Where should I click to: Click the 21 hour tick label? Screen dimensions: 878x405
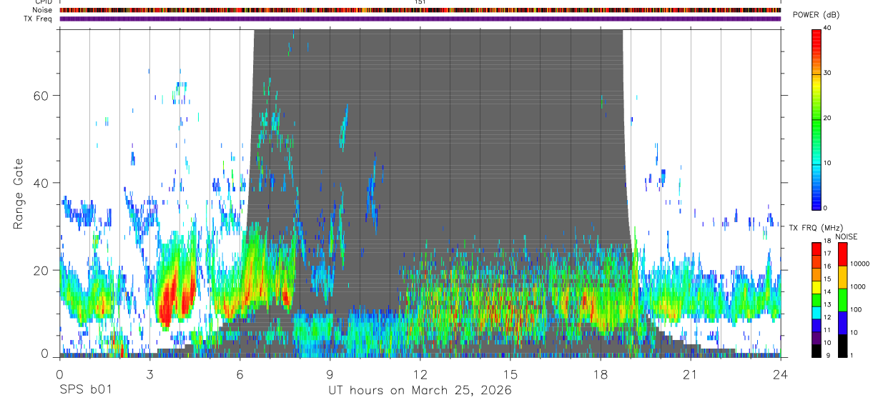click(x=690, y=374)
